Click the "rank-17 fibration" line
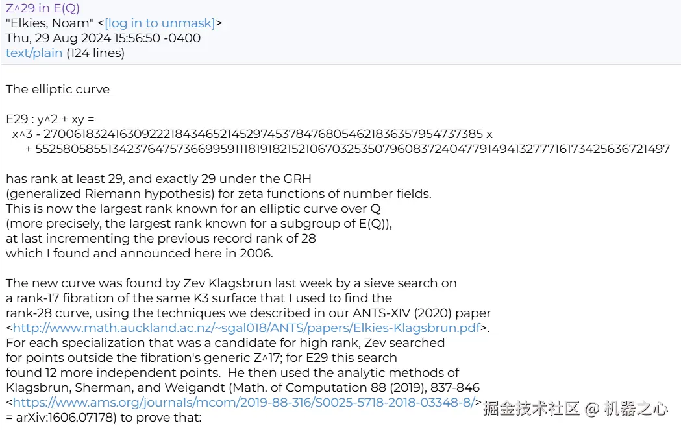 coord(199,298)
